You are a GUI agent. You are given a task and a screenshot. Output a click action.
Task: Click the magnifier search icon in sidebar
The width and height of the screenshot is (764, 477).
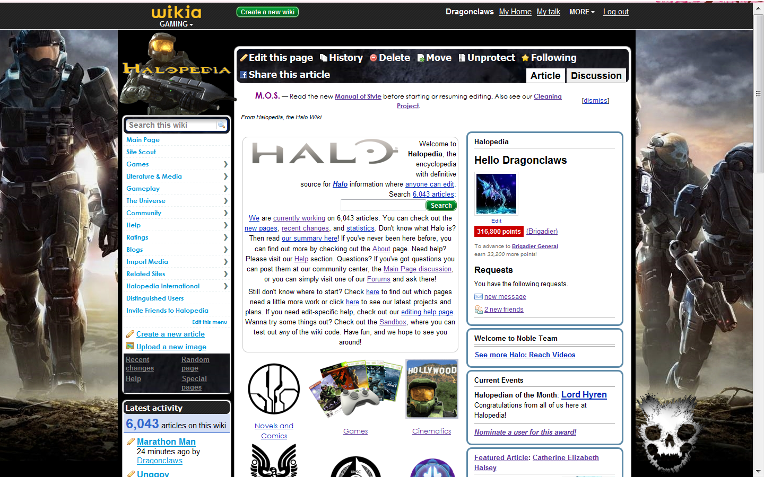pos(221,125)
